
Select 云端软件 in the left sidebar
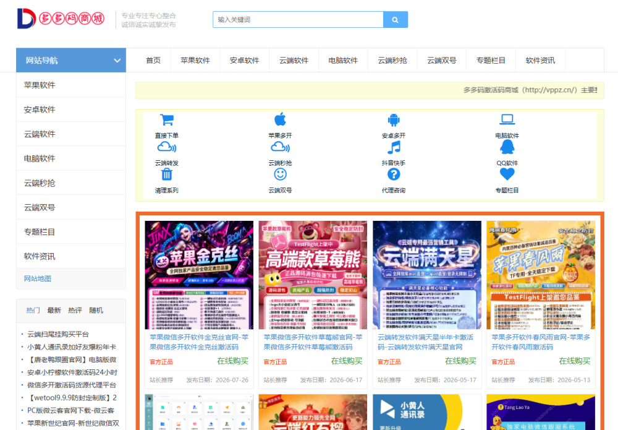click(71, 134)
